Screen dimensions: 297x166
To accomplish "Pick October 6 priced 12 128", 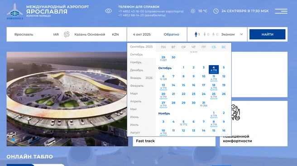I will 163,78.
